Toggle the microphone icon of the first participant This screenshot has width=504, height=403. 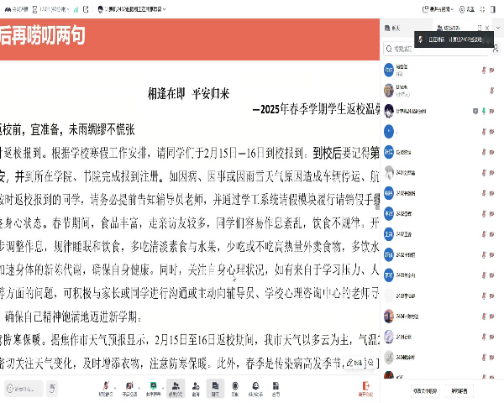point(485,68)
